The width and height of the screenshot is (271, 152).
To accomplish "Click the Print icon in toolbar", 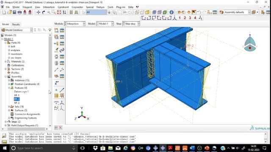I will coord(19,12).
